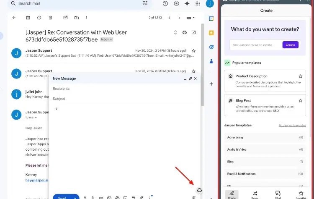This screenshot has height=199, width=314.
Task: Insert an emoji in compose
Action: click(x=109, y=198)
